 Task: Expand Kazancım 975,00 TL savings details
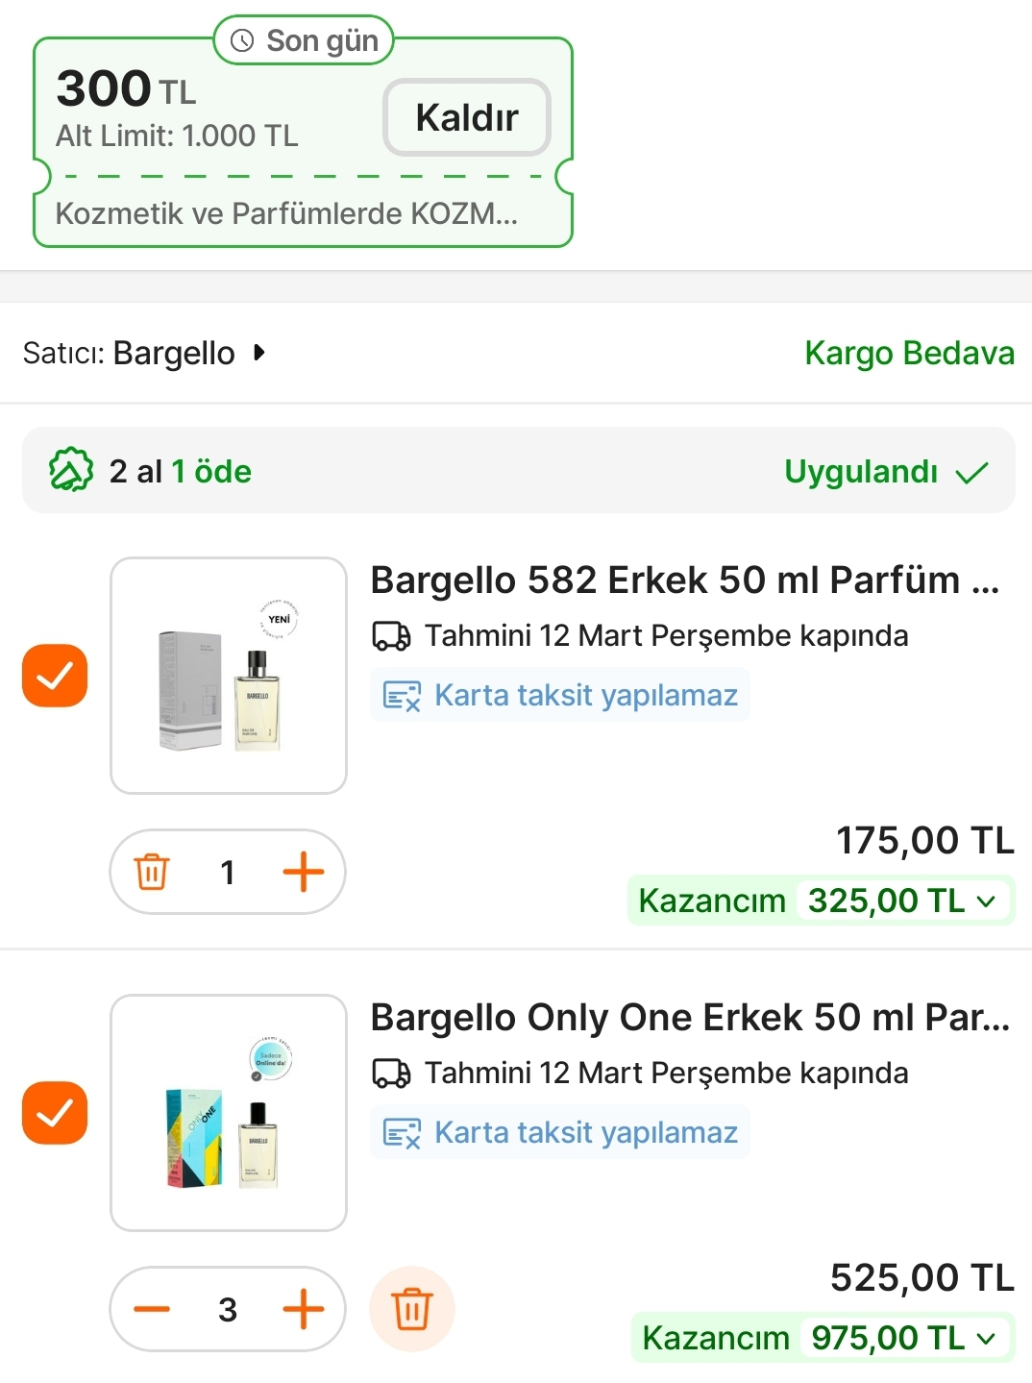pos(986,1338)
